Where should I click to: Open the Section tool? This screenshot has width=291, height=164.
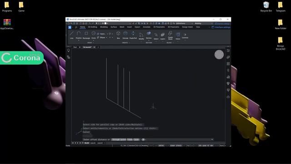[149, 35]
